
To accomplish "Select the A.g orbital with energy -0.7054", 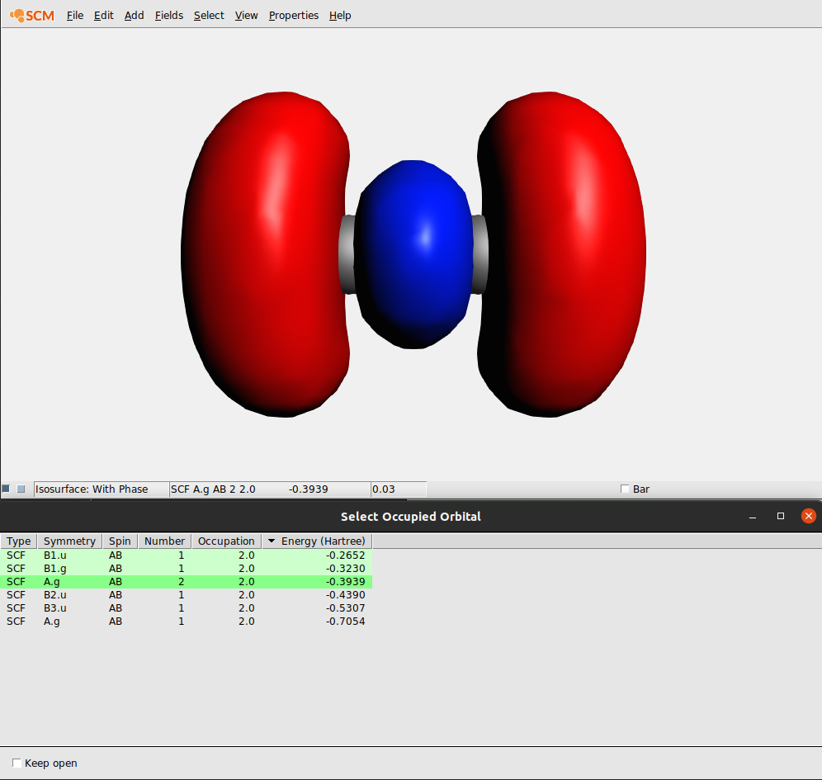I will [165, 622].
